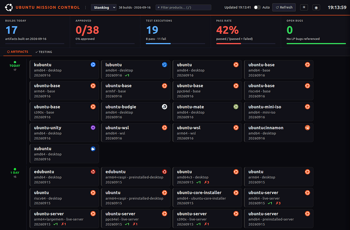
Task: Click the Ubuntu logo on the ubuntu-core-installer card
Action: tap(236, 193)
